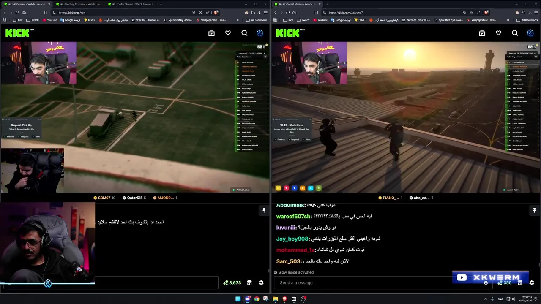This screenshot has width=541, height=304.
Task: Open the main menu in left browser window
Action: tap(265, 13)
